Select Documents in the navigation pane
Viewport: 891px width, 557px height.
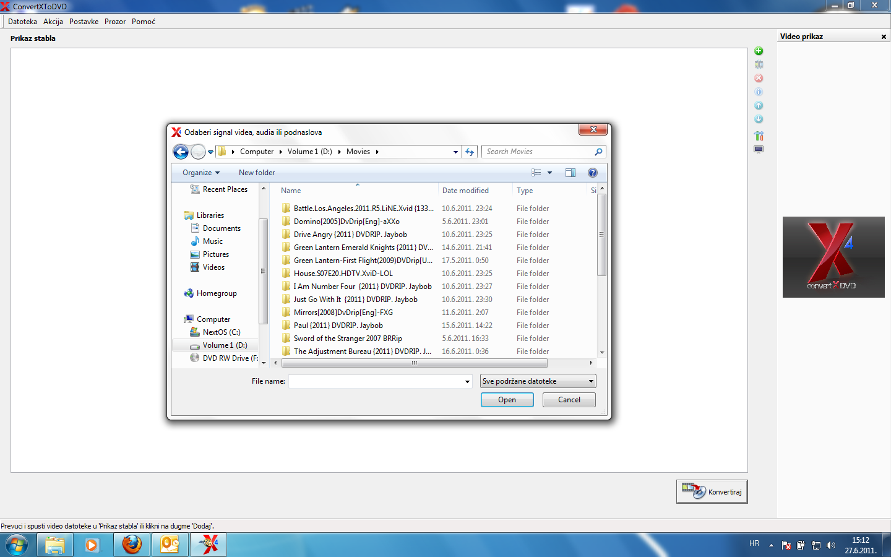click(x=222, y=228)
